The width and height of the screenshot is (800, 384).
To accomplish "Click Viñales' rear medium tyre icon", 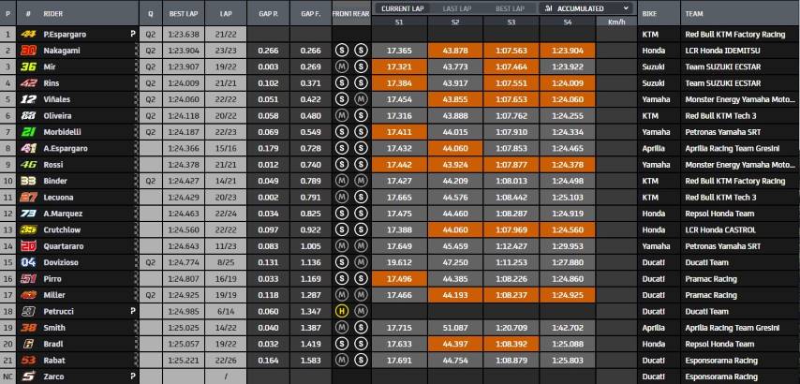I will pos(361,99).
